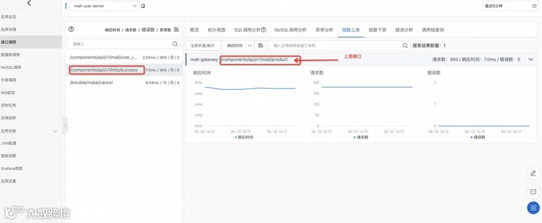Open MQ监控 in sidebar

click(8, 93)
